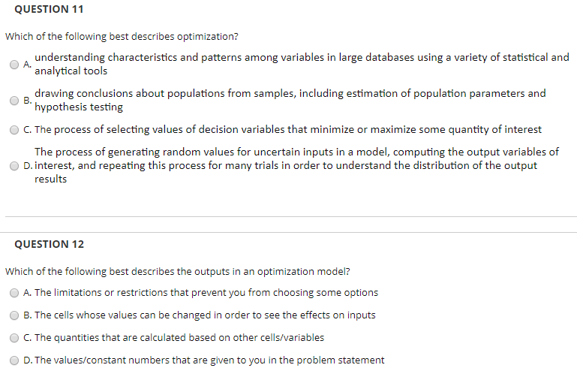This screenshot has height=383, width=577.
Task: Click answer text about generating random values
Action: click(x=296, y=165)
